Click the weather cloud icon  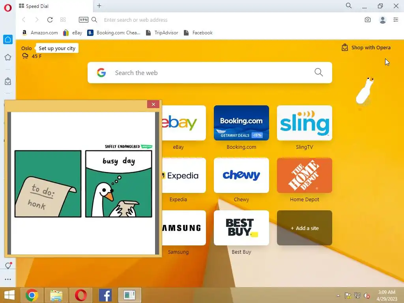25,56
